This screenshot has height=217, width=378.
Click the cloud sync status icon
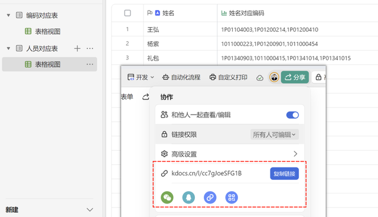point(260,78)
